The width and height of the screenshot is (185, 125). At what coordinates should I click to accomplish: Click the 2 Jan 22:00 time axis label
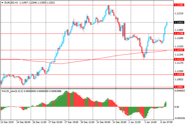click(x=134, y=122)
